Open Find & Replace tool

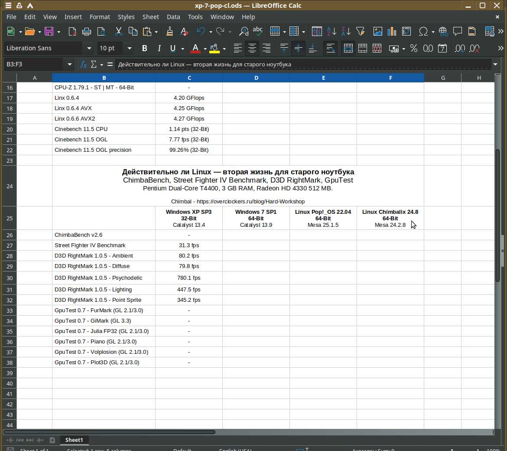pos(244,32)
